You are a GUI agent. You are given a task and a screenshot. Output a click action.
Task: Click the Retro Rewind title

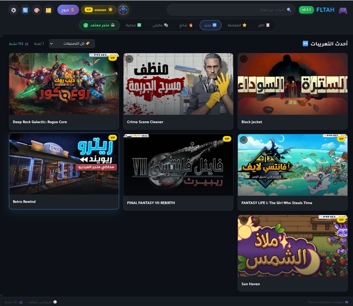coord(24,202)
